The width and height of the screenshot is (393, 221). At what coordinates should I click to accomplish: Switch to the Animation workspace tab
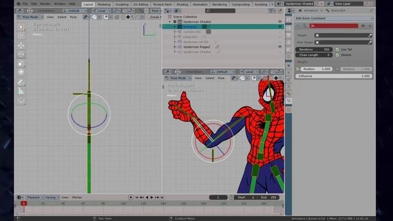(200, 4)
